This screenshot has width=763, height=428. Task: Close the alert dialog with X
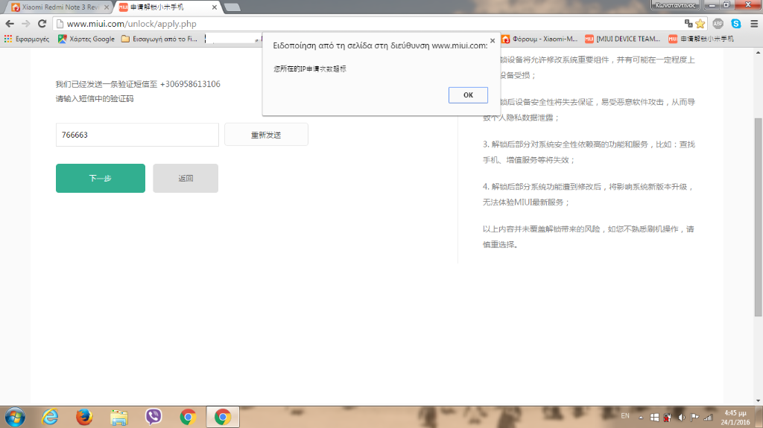(493, 41)
